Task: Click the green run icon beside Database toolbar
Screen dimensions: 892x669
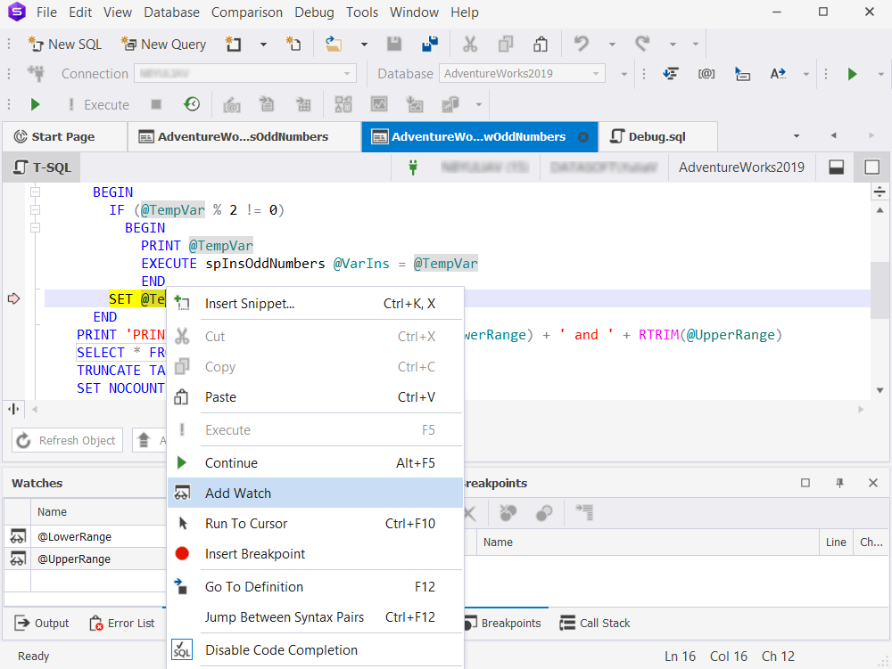Action: pyautogui.click(x=852, y=74)
